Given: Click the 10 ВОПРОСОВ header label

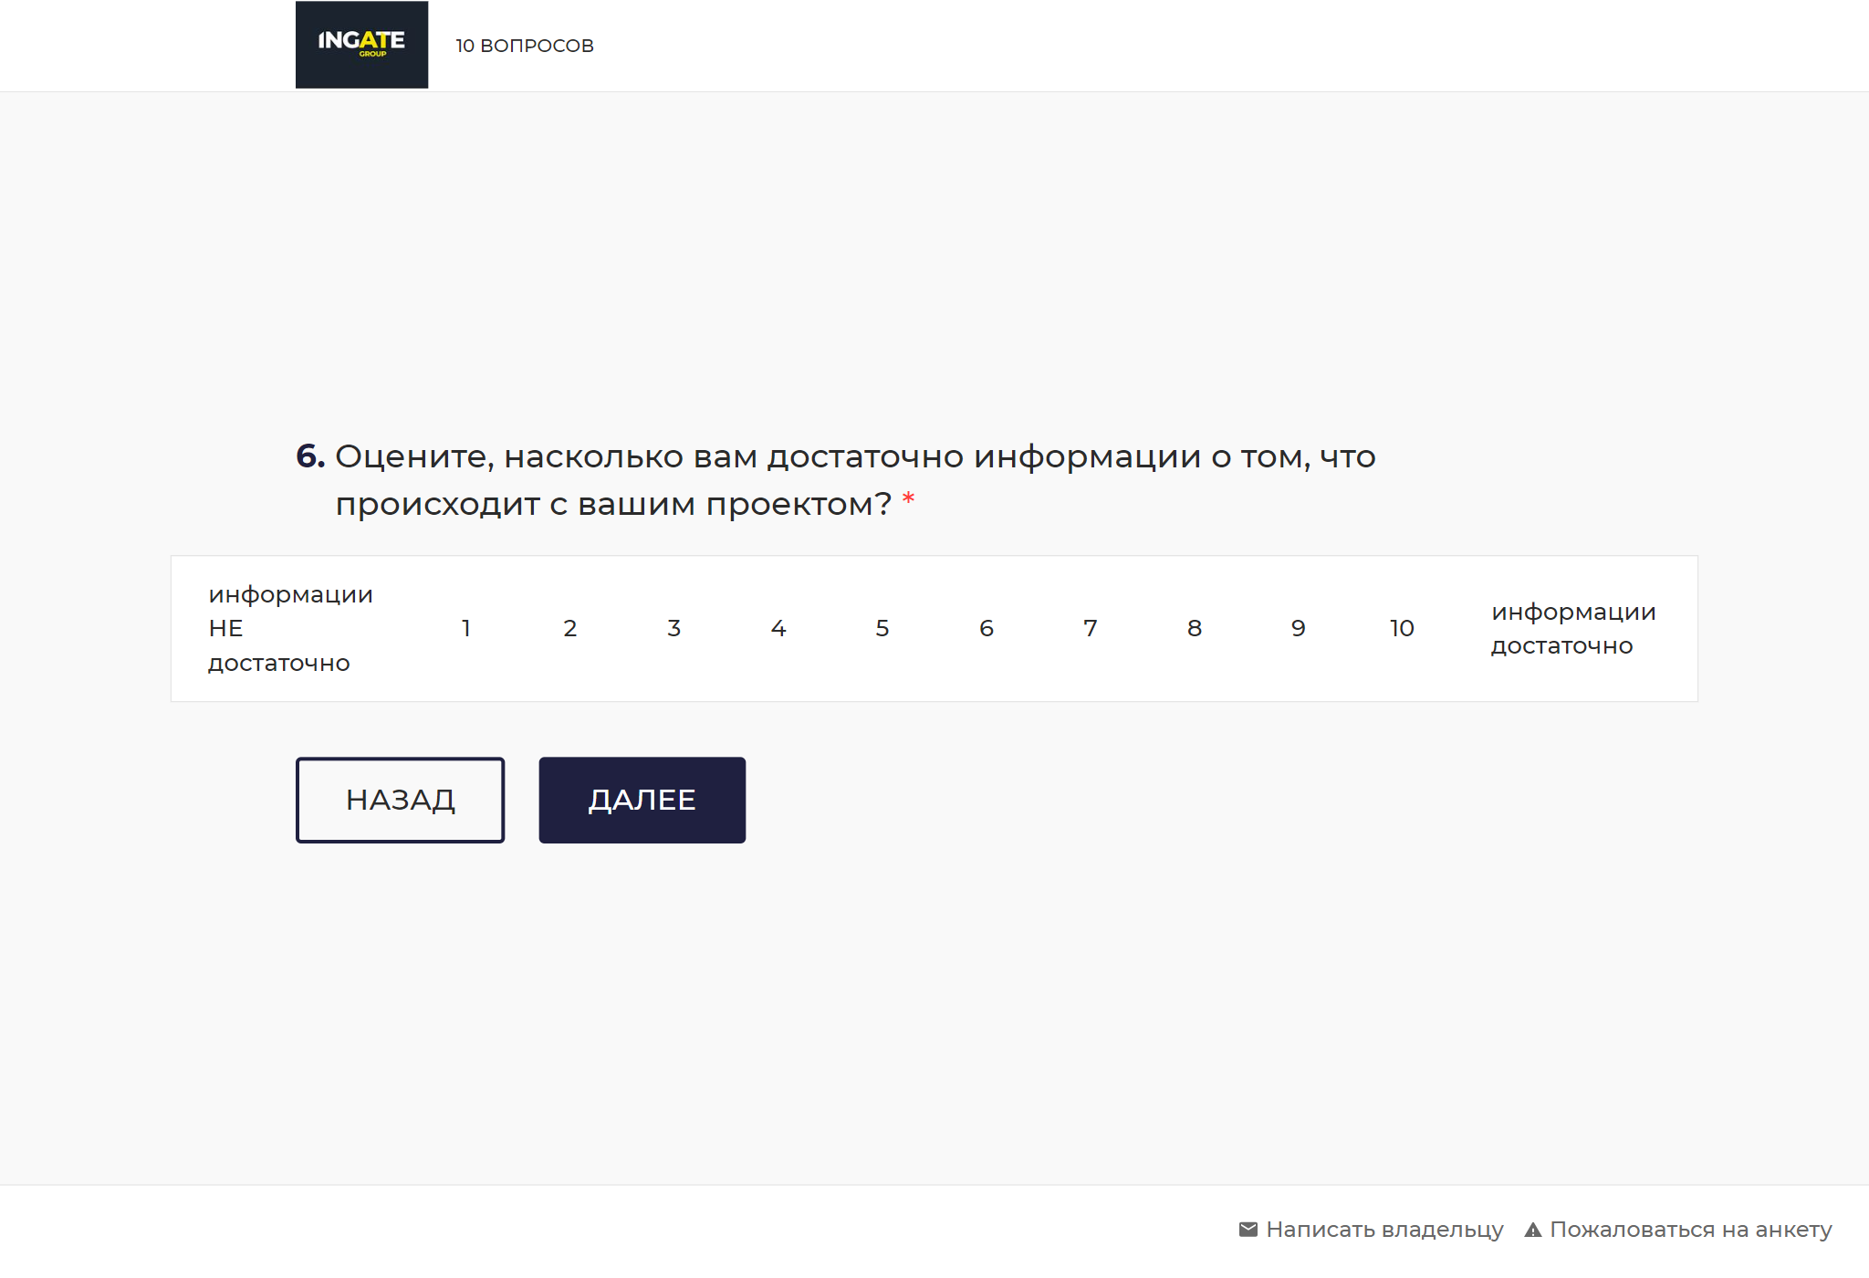Looking at the screenshot, I should (524, 44).
